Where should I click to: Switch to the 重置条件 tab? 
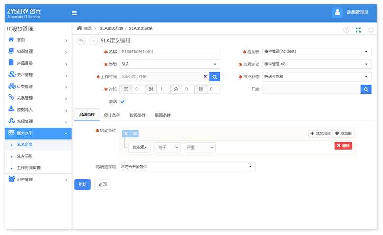pos(163,115)
